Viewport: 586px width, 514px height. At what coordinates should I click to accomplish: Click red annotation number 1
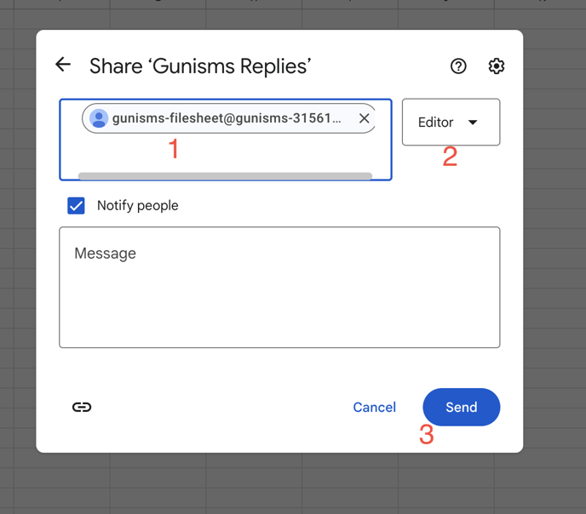point(174,149)
